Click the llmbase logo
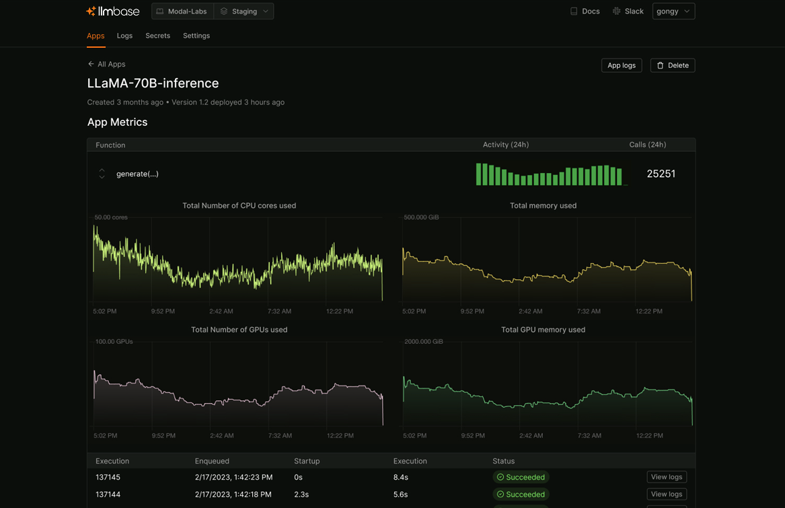 (x=112, y=11)
